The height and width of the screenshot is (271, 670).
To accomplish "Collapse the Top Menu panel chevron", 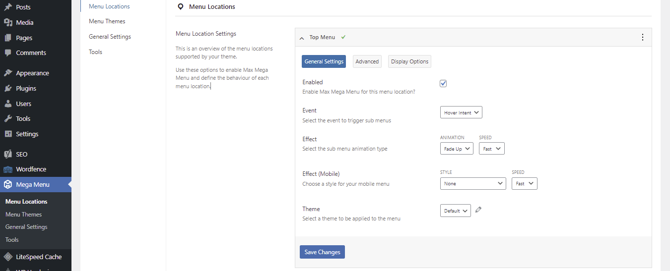I will tap(302, 38).
